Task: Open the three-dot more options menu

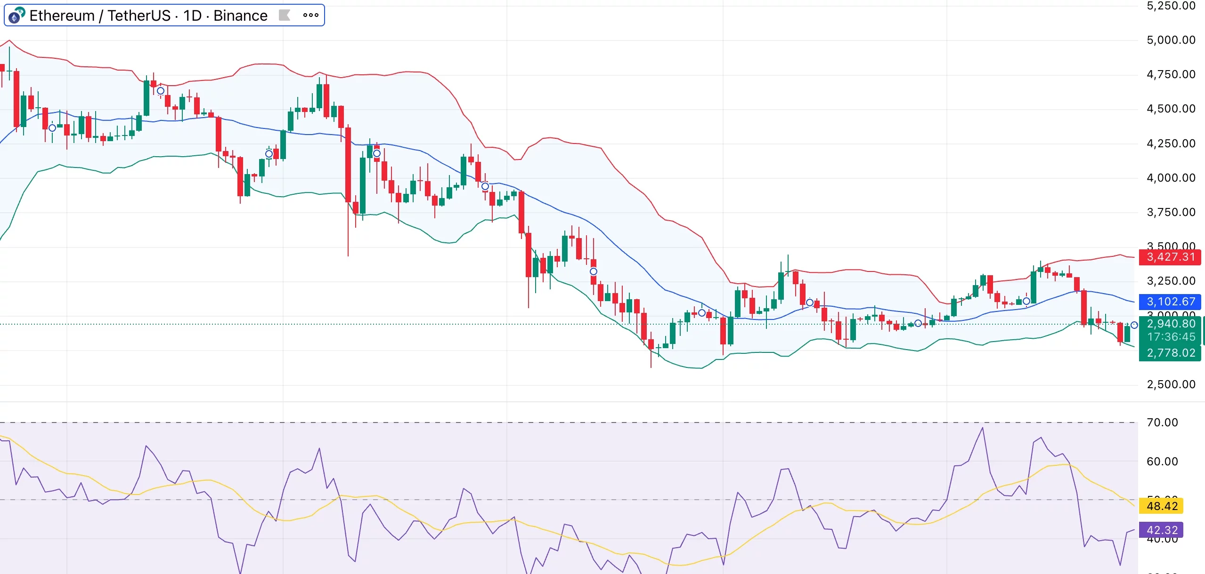Action: (x=311, y=15)
